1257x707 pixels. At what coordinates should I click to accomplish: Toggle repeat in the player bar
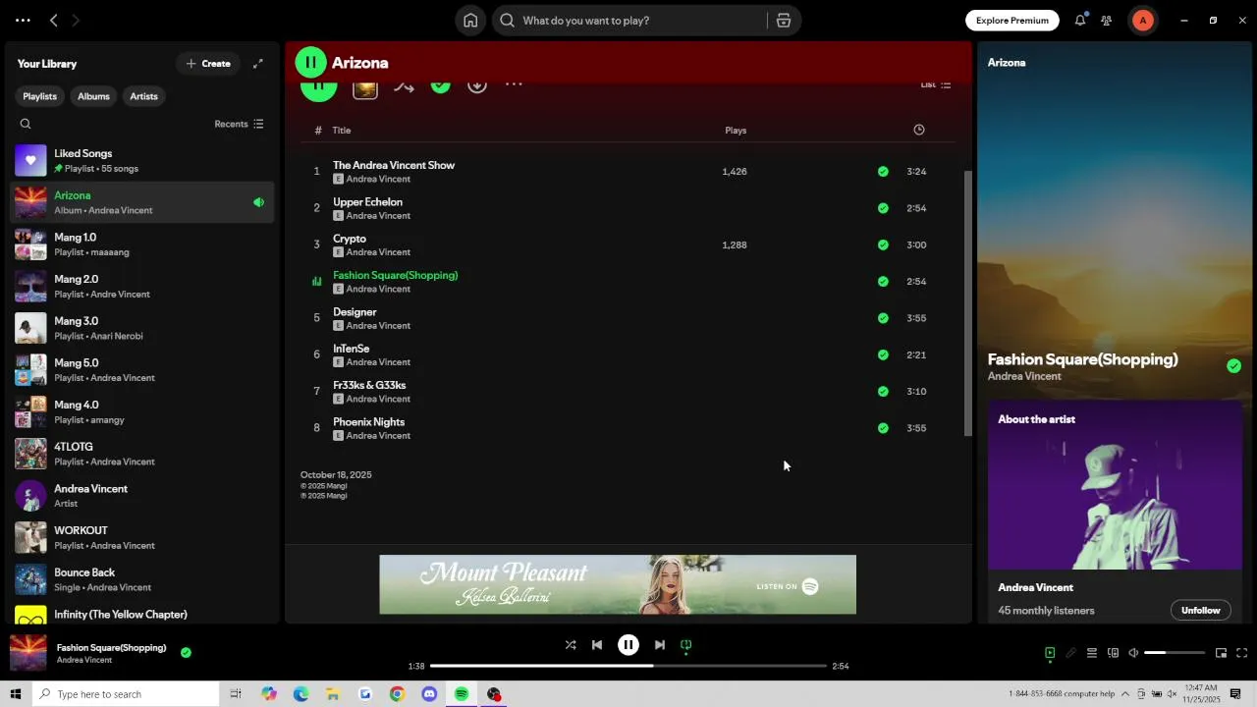(x=686, y=645)
